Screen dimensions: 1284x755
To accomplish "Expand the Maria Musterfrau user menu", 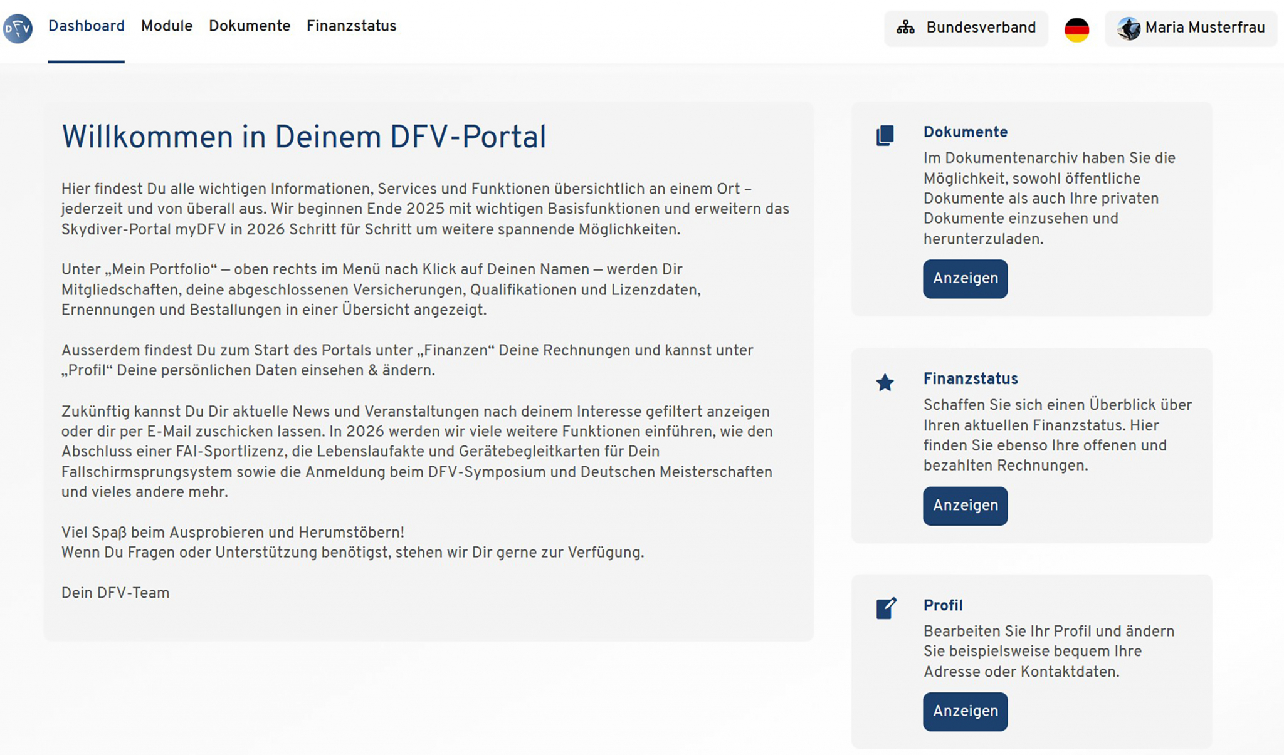I will (x=1204, y=28).
